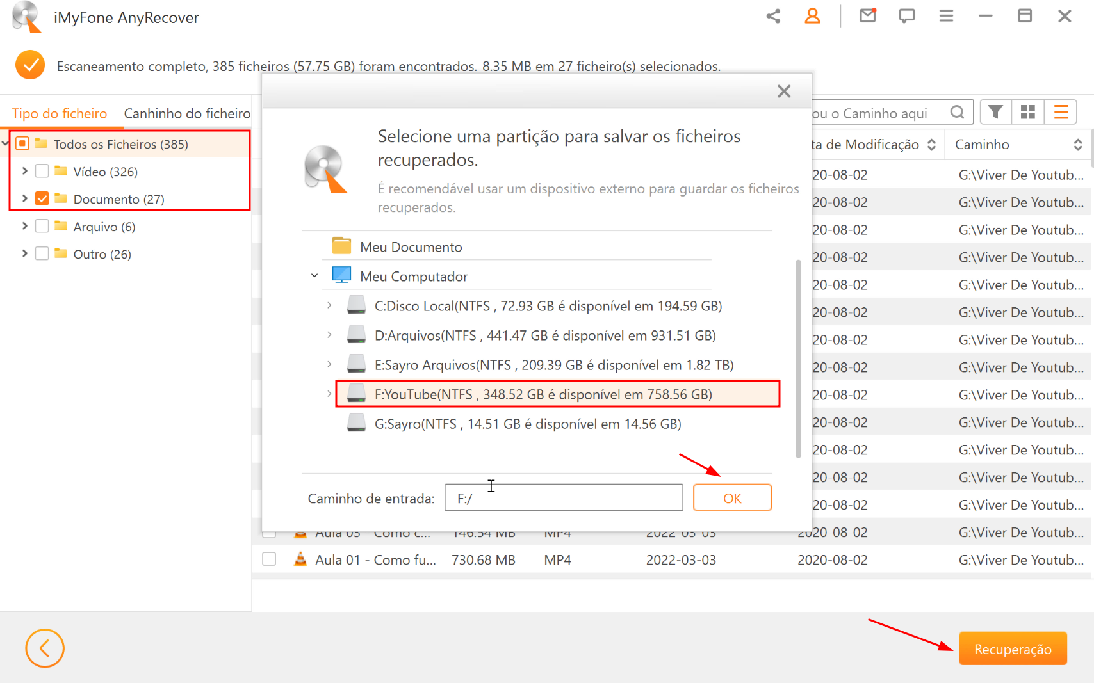Switch to list view icon

(x=1061, y=112)
